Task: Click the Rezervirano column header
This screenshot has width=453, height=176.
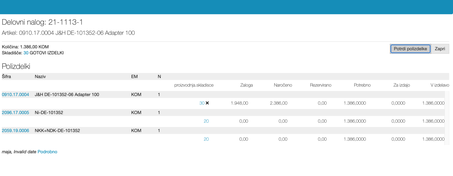Action: pyautogui.click(x=321, y=85)
